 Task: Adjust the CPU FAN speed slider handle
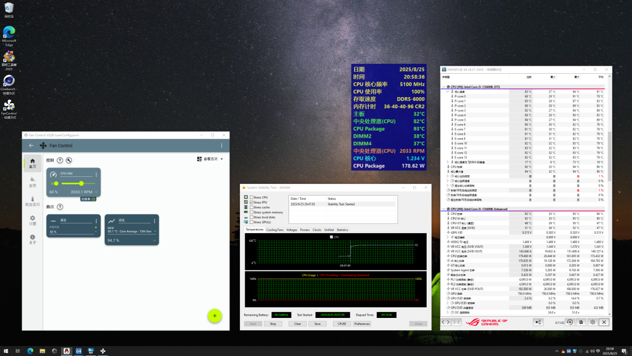pyautogui.click(x=81, y=183)
